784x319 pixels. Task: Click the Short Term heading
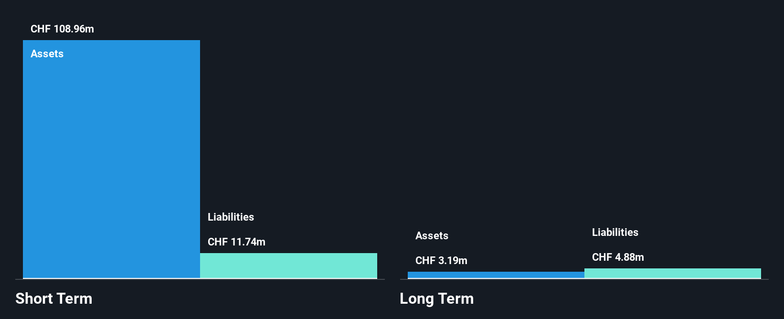click(x=54, y=298)
